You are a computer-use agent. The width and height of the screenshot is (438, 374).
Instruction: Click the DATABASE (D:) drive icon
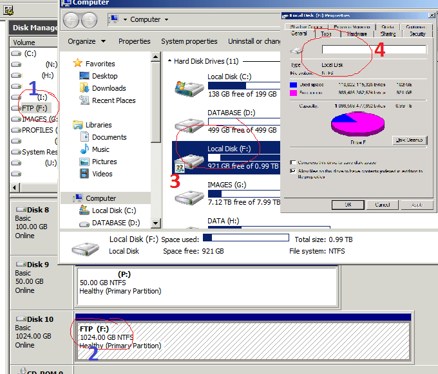click(189, 126)
